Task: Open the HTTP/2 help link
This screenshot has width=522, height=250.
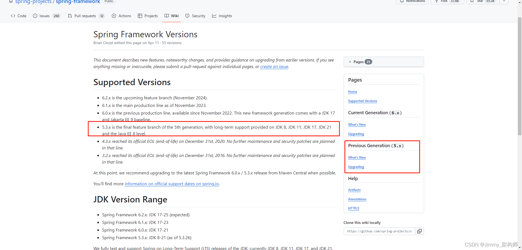Action: click(354, 208)
